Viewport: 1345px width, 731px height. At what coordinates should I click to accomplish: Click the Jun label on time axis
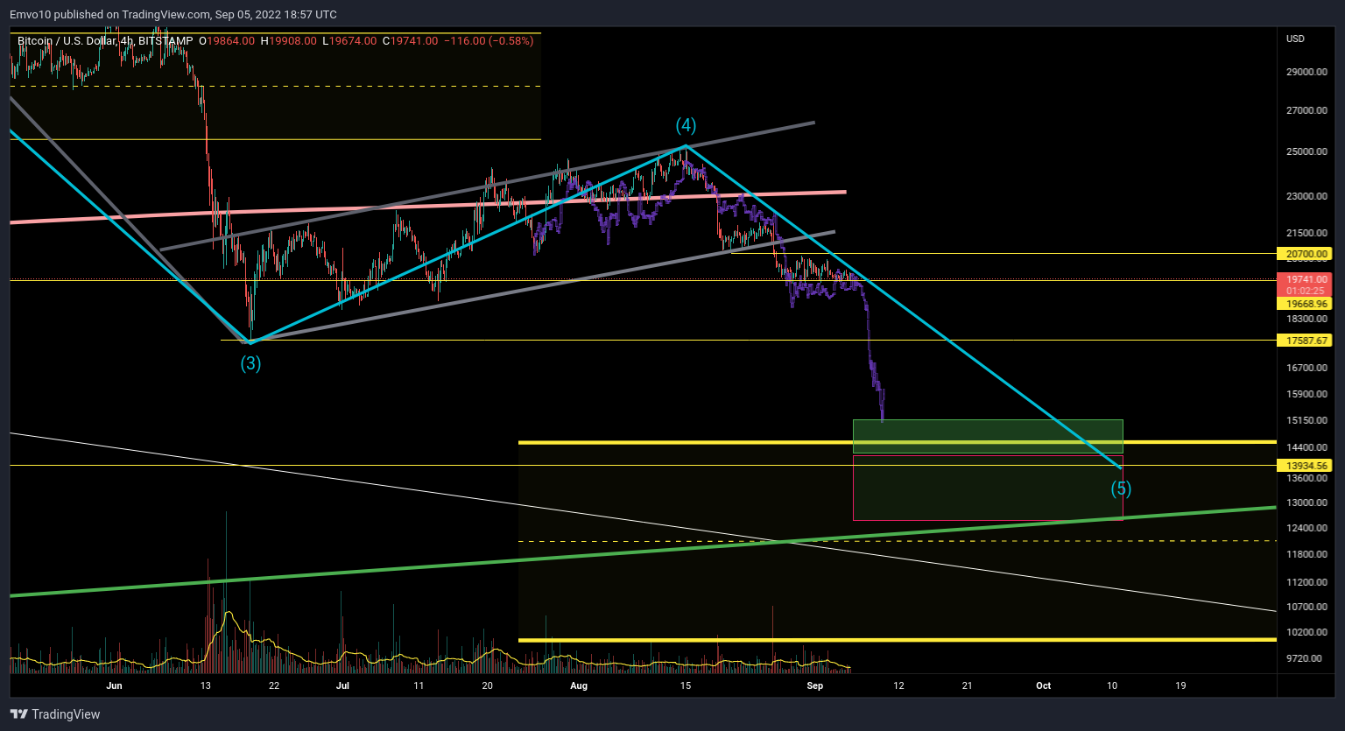(114, 685)
